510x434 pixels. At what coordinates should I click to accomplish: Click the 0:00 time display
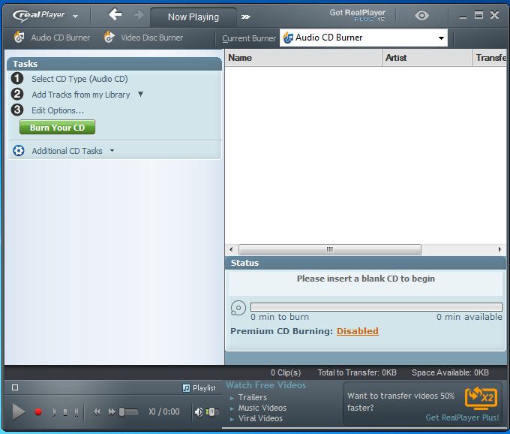(164, 412)
